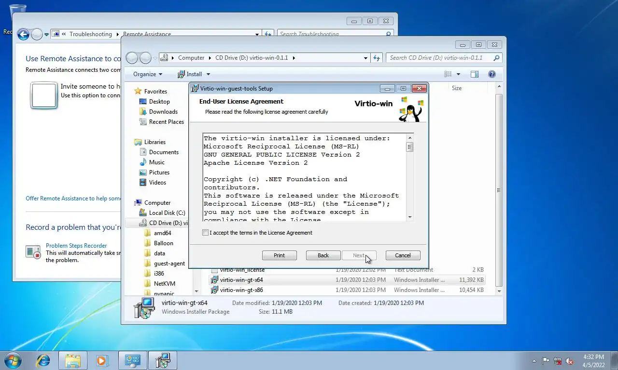Select Documents library in navigation pane
This screenshot has width=618, height=370.
[x=164, y=152]
